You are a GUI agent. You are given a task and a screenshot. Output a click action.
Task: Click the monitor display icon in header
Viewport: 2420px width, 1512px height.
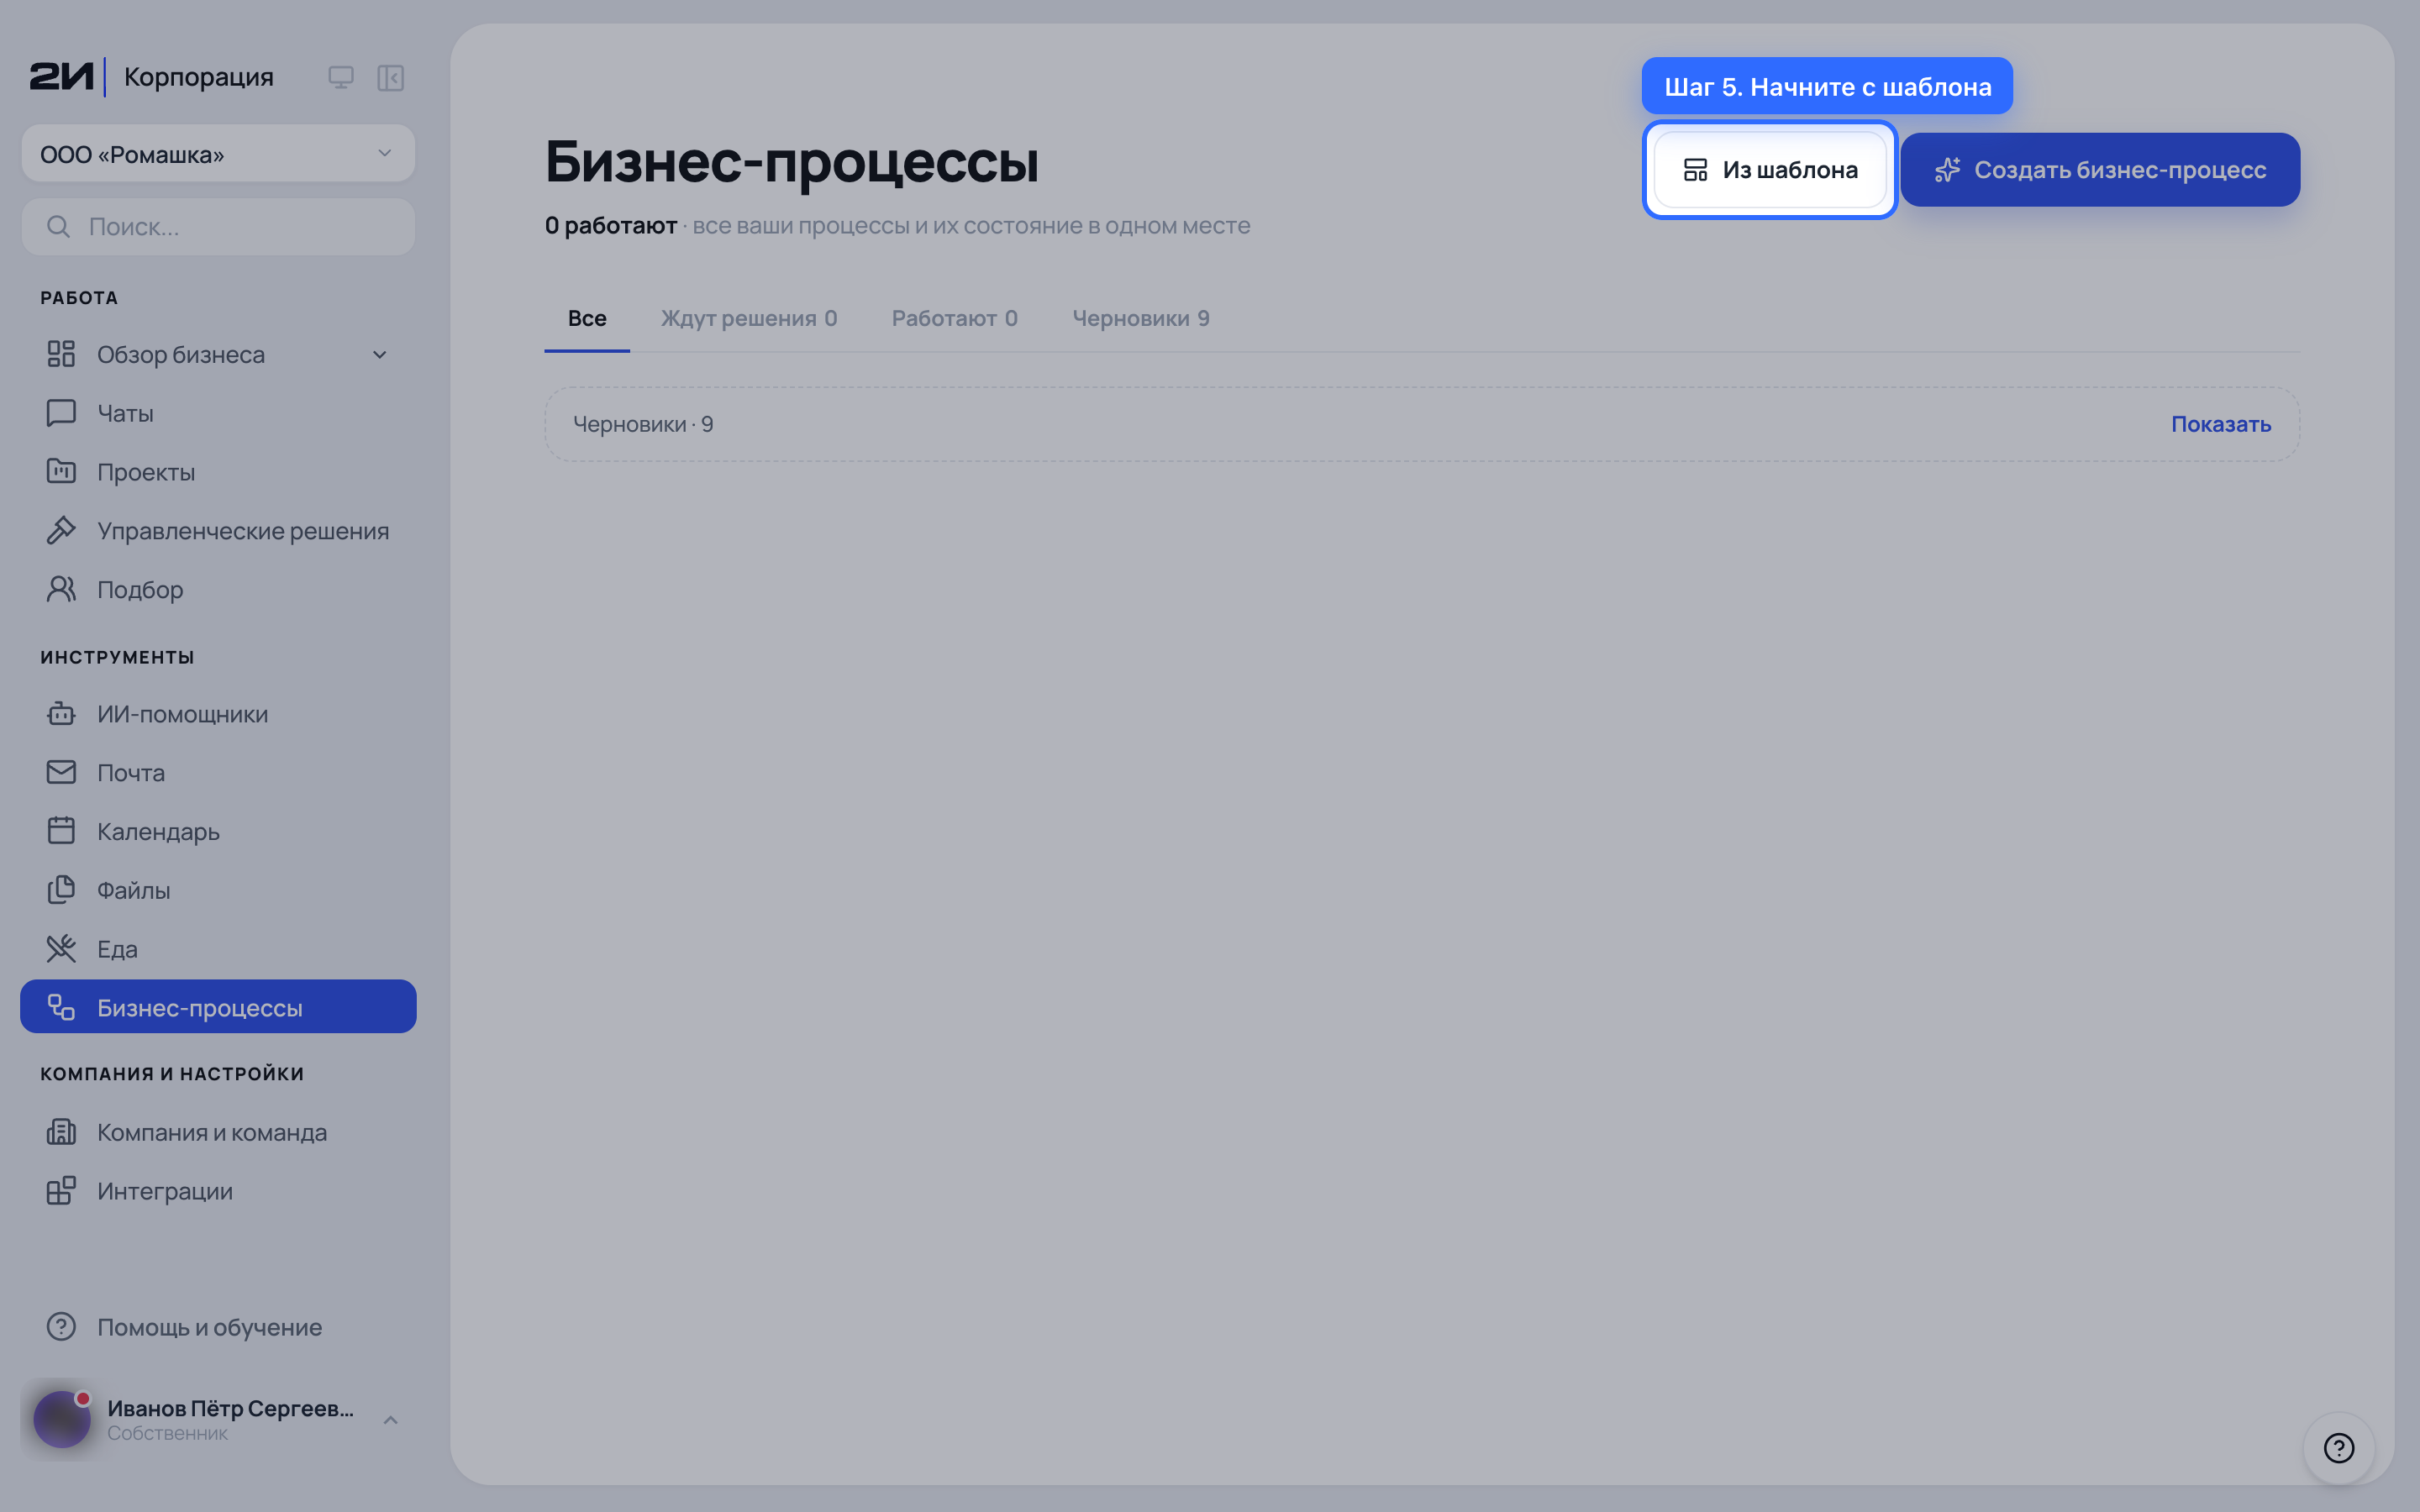point(341,77)
